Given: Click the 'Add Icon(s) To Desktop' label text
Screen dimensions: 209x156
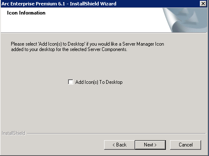Looking at the screenshot, I should pos(99,82).
